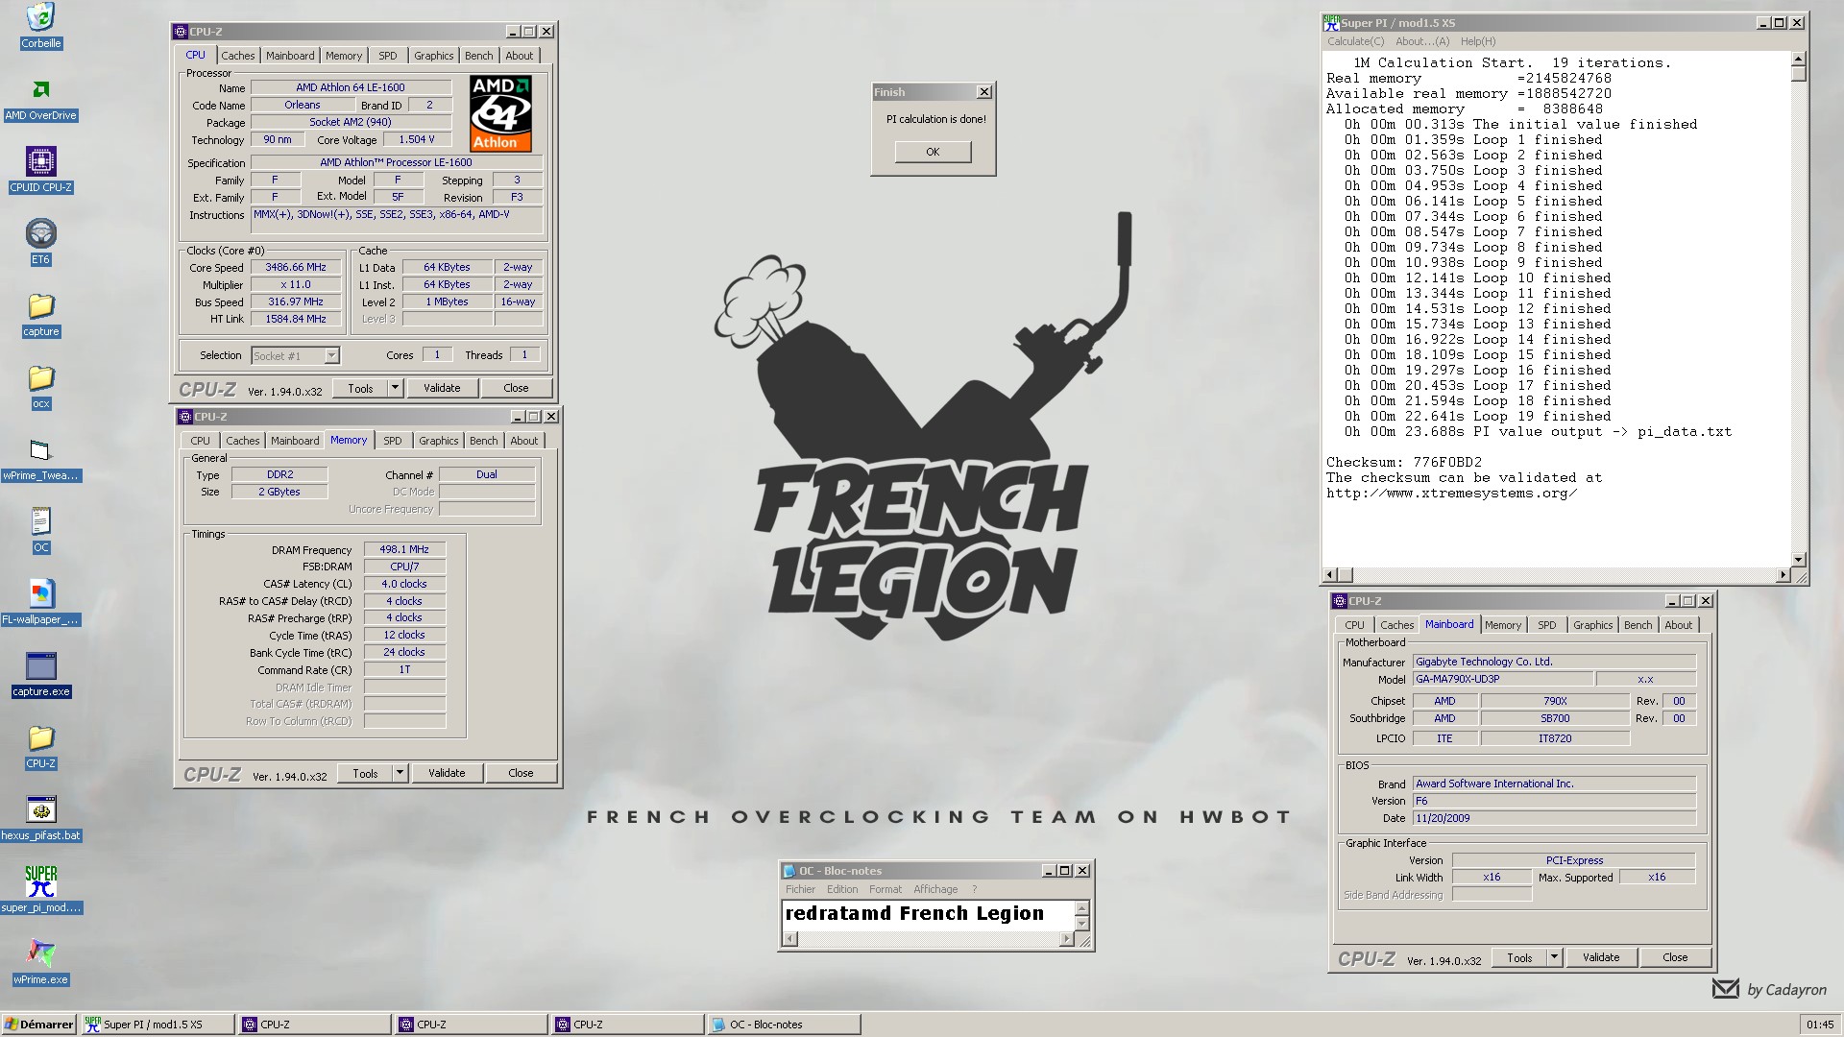
Task: Click the OC Bloc-notes title bar icon
Action: tap(789, 871)
